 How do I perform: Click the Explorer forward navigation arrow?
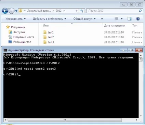coord(12,11)
